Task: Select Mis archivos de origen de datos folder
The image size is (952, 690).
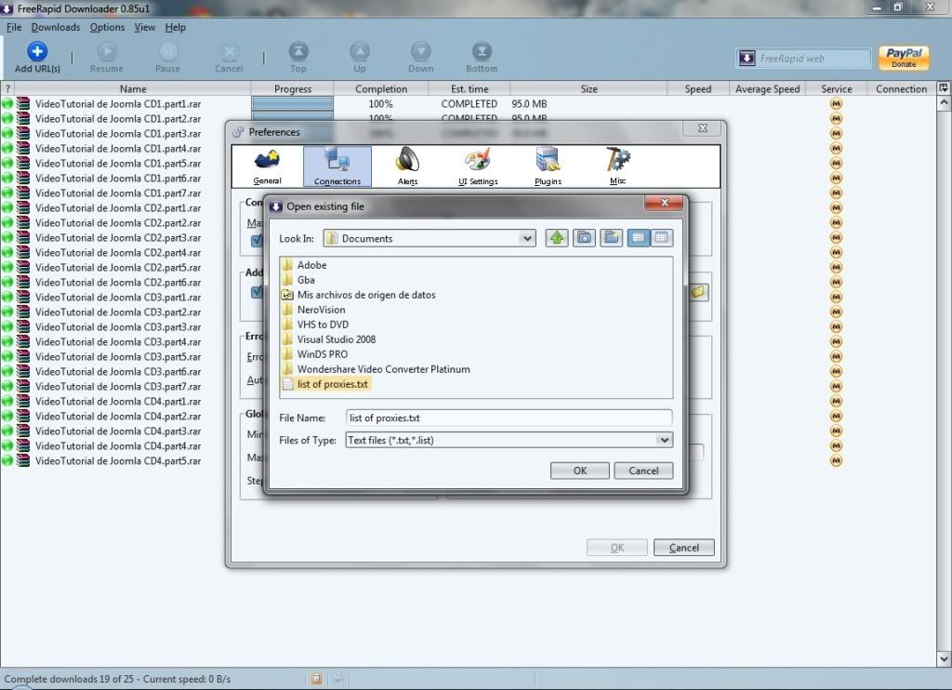Action: click(x=359, y=295)
